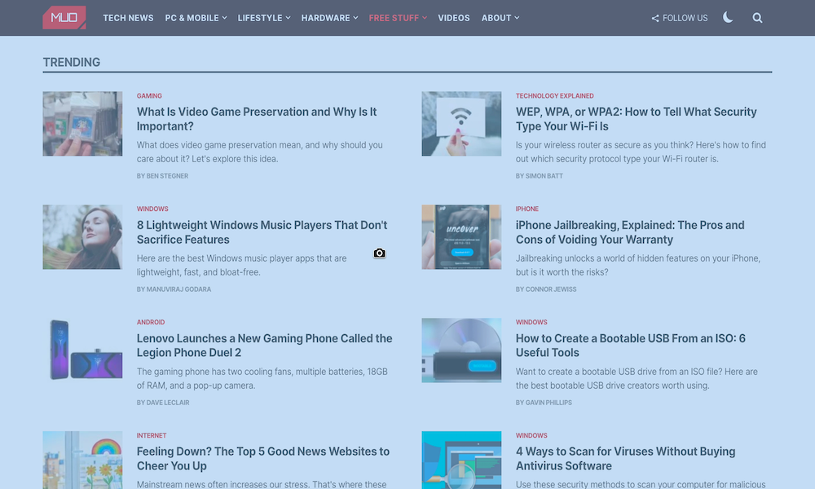
Task: Open the Lifestyle dropdown menu
Action: [263, 17]
